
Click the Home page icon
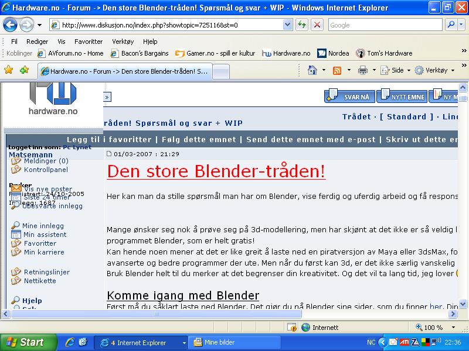point(312,70)
